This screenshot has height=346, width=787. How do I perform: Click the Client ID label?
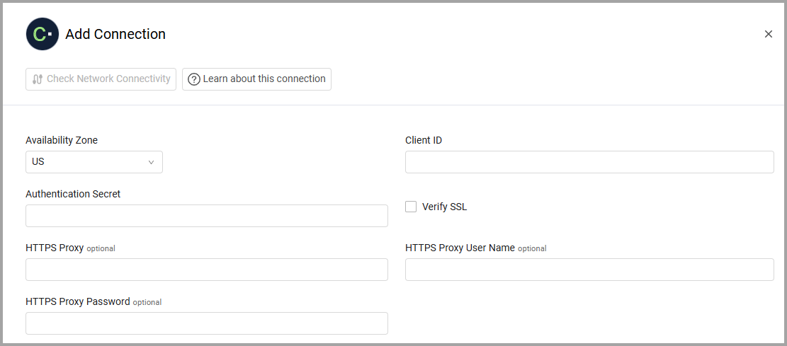424,140
